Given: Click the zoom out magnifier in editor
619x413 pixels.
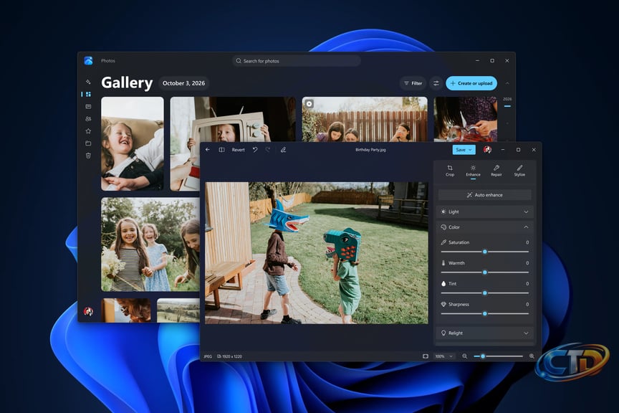Looking at the screenshot, I should [x=465, y=356].
